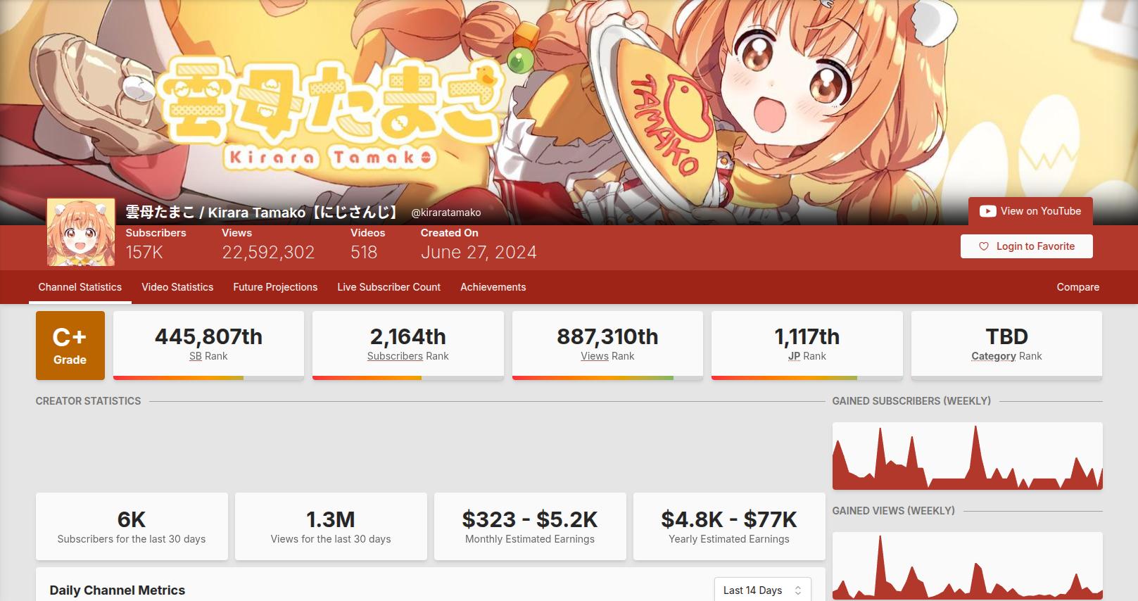Click the 157K subscribers count

pyautogui.click(x=144, y=252)
